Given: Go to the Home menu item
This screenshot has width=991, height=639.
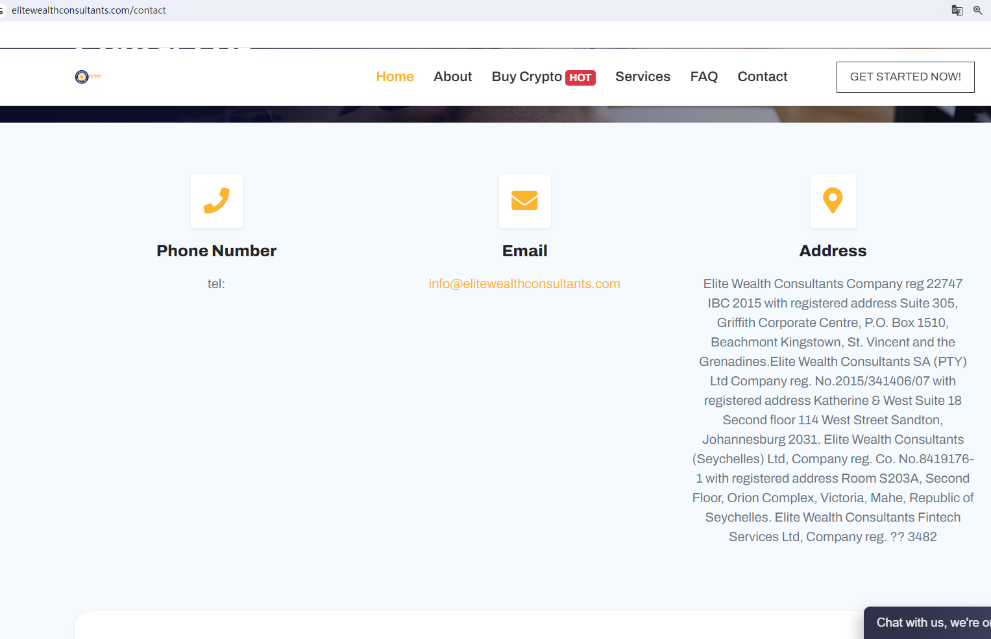Looking at the screenshot, I should coord(395,77).
